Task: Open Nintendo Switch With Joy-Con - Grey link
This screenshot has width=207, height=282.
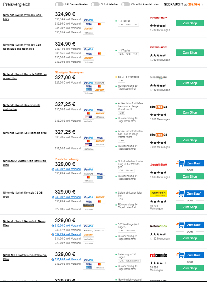Action: pyautogui.click(x=23, y=17)
